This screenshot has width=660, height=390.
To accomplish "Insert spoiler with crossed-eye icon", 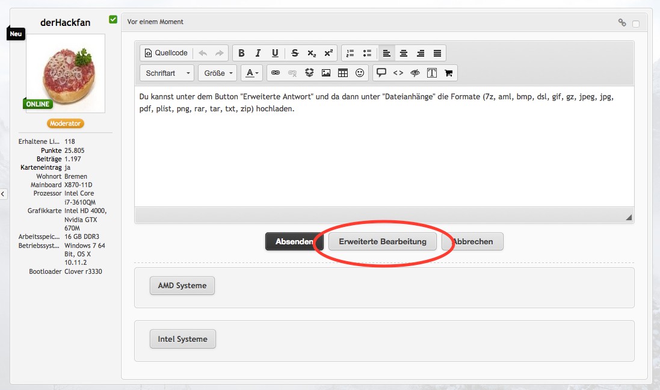I will (415, 73).
